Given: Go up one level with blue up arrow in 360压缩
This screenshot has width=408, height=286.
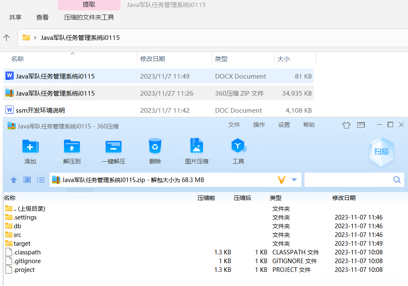Looking at the screenshot, I should [x=14, y=180].
